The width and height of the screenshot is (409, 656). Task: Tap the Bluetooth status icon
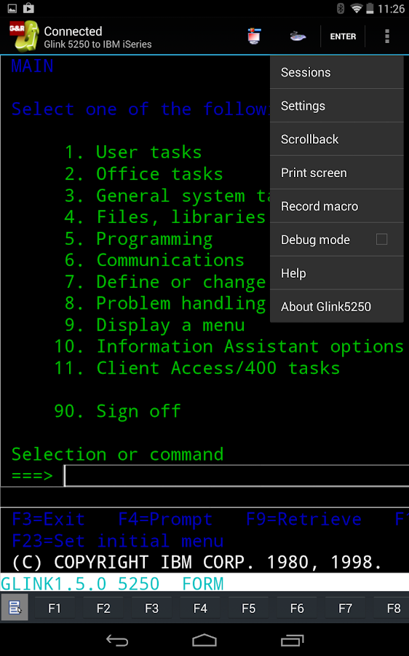tap(341, 8)
